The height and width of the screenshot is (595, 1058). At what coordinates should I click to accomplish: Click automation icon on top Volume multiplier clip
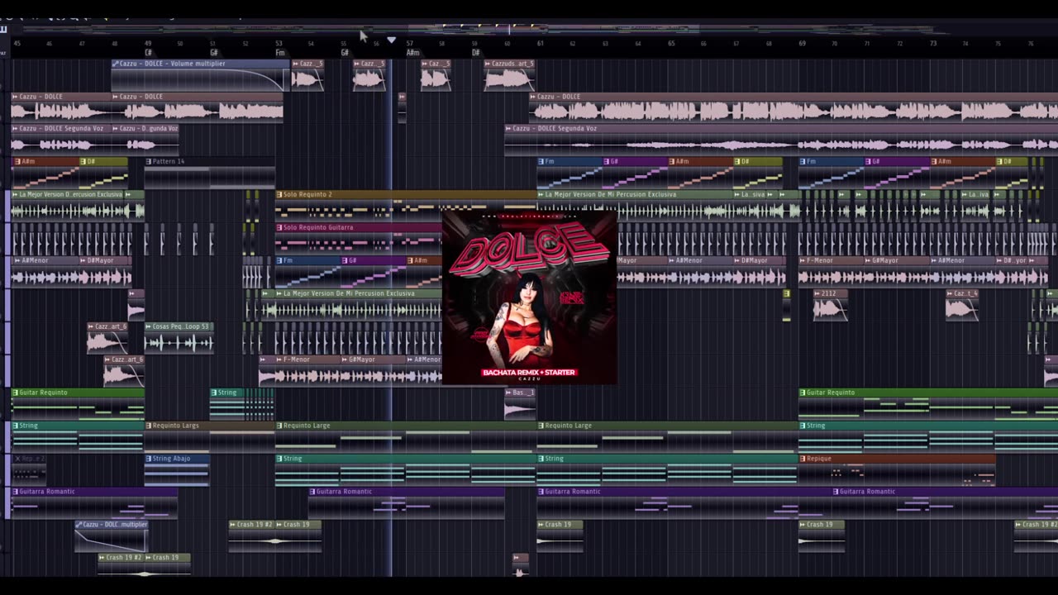point(116,63)
